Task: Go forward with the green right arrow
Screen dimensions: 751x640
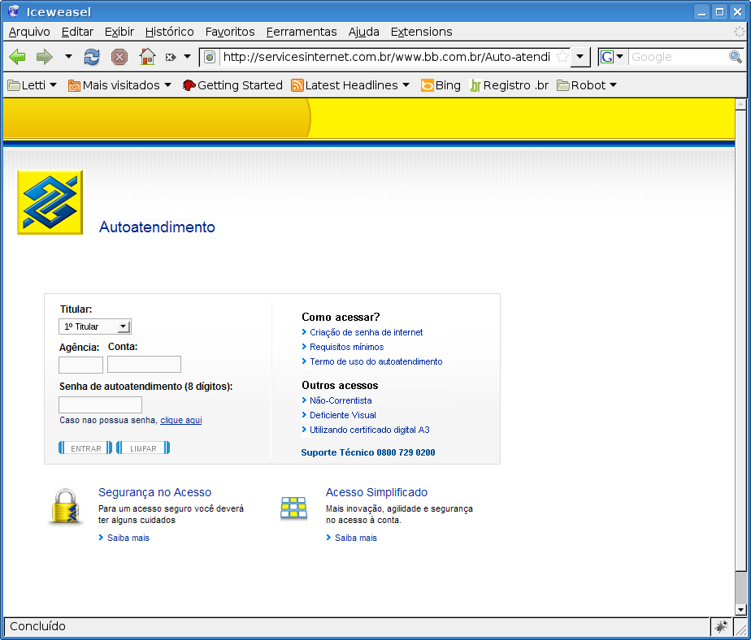Action: point(45,57)
